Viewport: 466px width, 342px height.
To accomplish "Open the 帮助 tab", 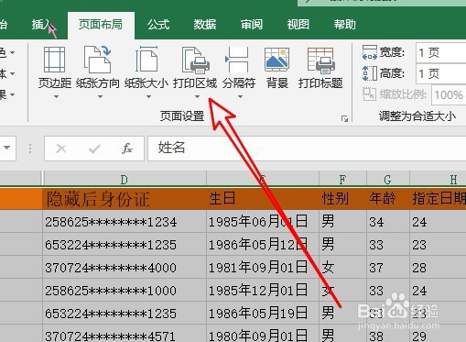I will [345, 25].
